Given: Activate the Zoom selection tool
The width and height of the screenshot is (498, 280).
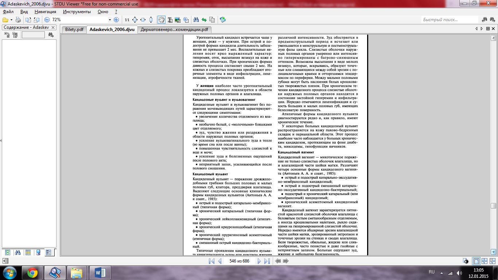Looking at the screenshot, I should [186, 20].
